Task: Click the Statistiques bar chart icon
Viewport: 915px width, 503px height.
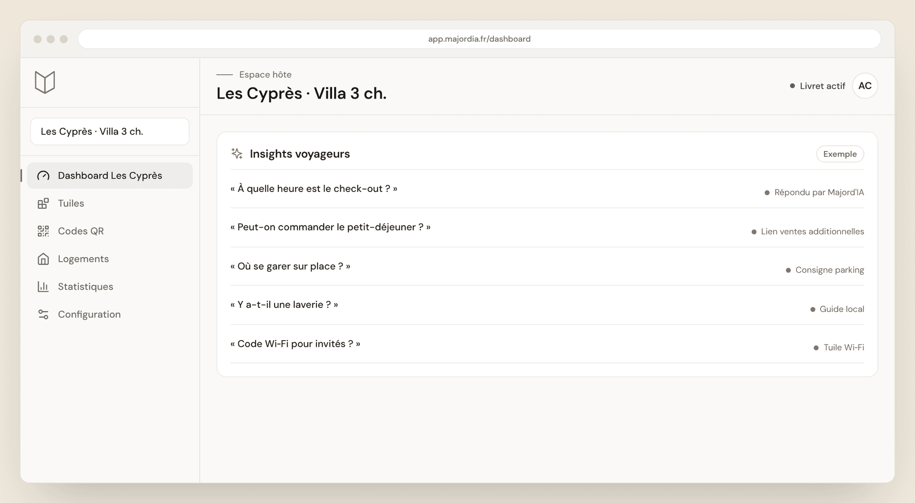Action: (x=43, y=287)
